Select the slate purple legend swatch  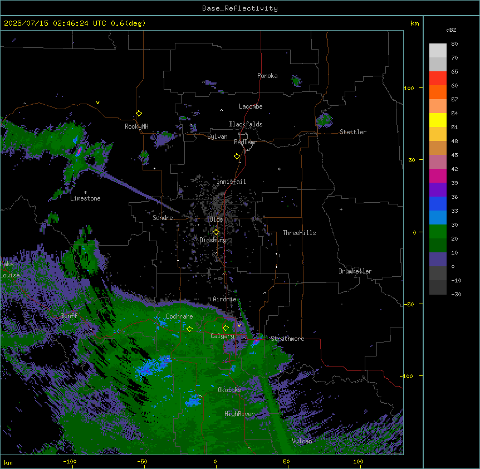(x=438, y=260)
